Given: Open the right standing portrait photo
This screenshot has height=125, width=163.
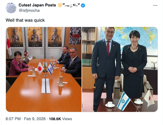Looking at the screenshot, I should tap(120, 69).
